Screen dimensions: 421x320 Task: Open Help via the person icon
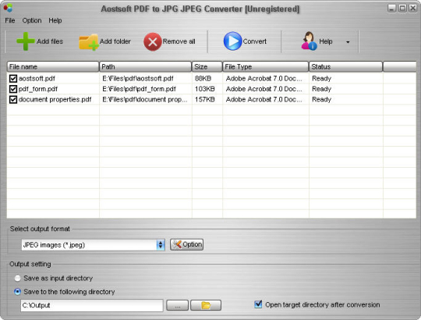pyautogui.click(x=309, y=41)
